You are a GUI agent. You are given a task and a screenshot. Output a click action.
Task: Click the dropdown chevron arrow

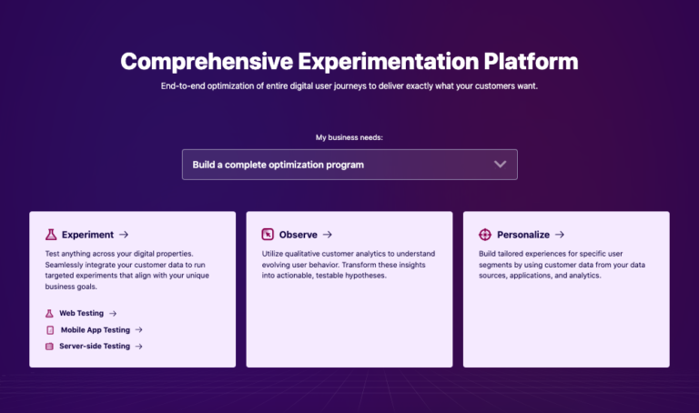499,165
